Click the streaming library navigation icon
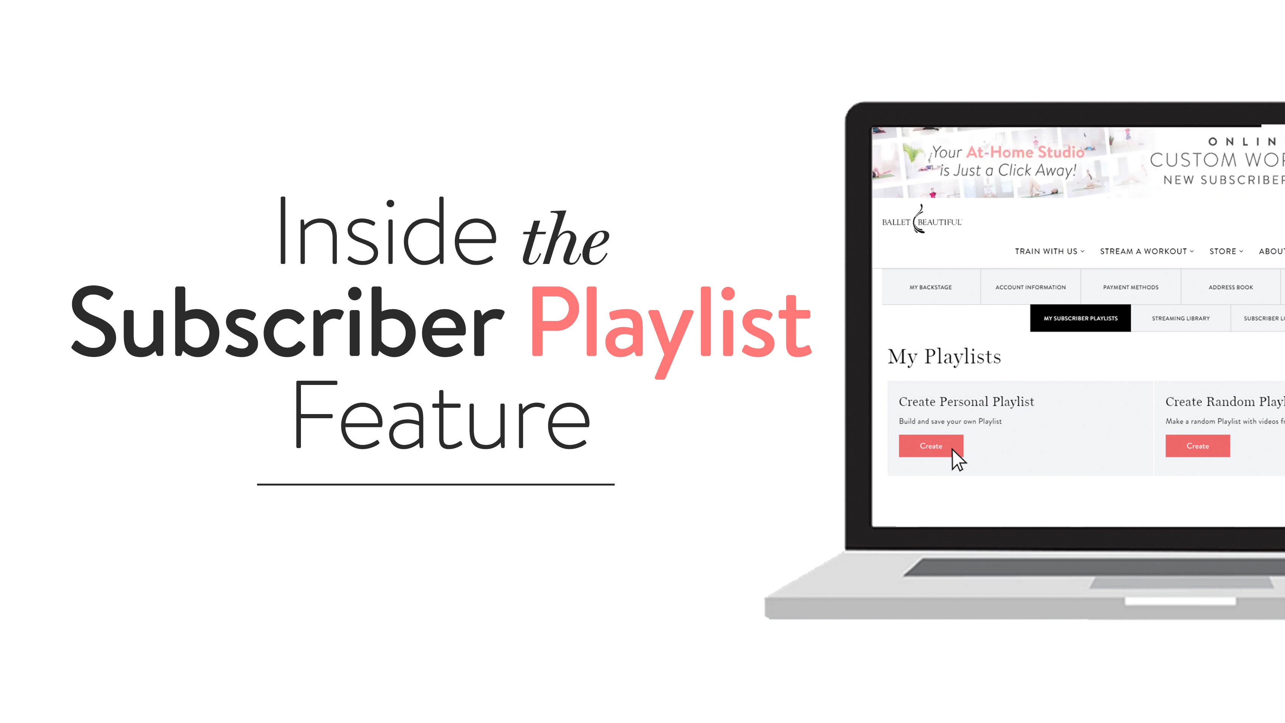Screen dimensions: 1285x723 click(x=1181, y=318)
